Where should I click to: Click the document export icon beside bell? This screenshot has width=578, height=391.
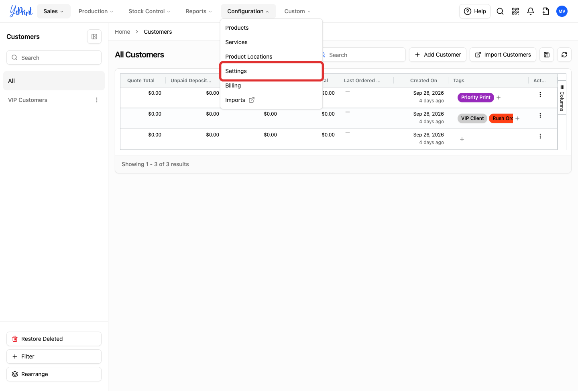(x=546, y=11)
